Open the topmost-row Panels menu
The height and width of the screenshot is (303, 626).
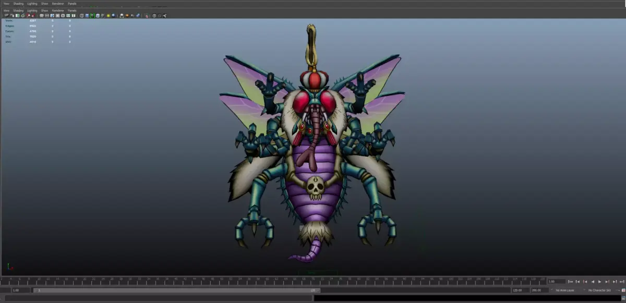point(72,4)
